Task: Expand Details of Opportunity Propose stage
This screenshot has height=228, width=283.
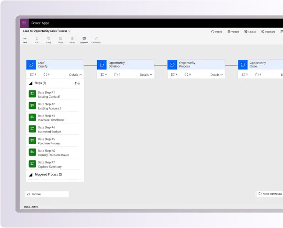Action: coord(216,74)
